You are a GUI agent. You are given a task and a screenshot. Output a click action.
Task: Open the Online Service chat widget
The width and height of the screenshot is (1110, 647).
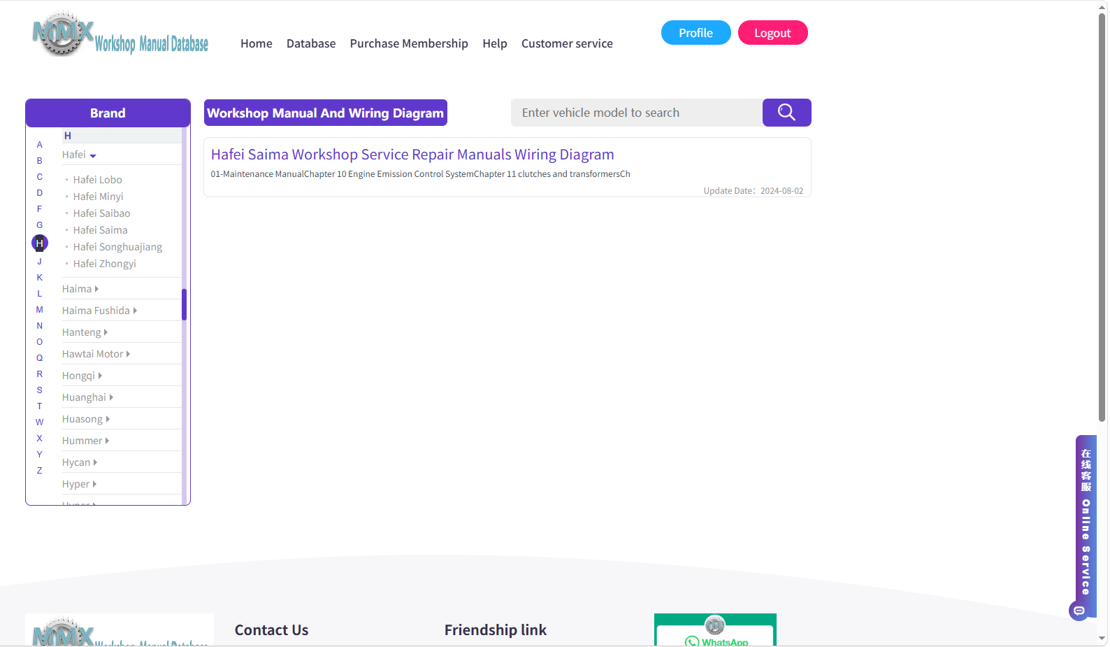tap(1086, 525)
